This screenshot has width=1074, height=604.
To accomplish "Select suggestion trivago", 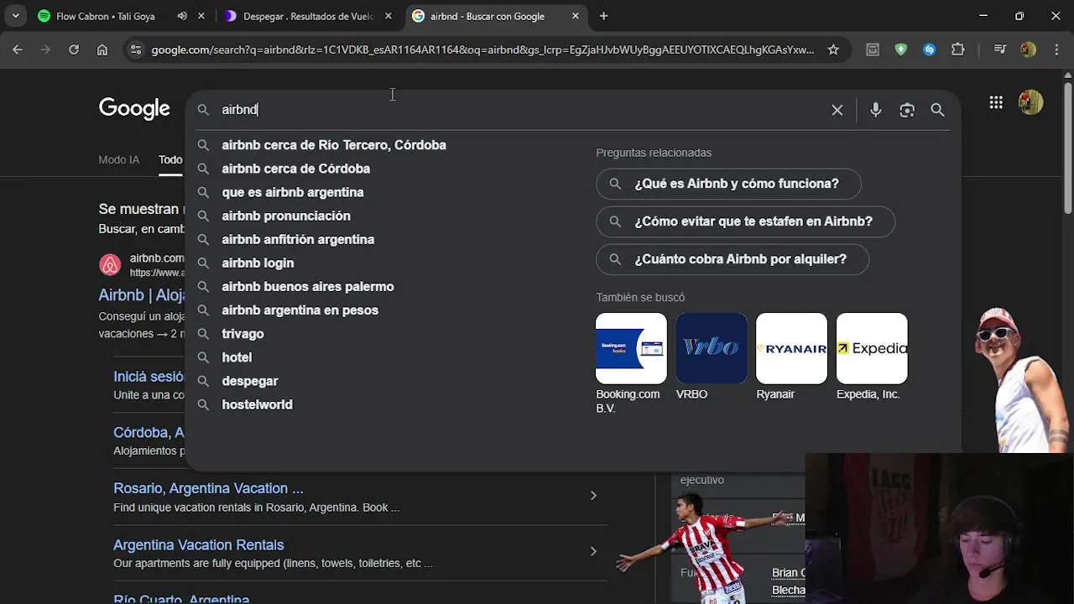I will click(x=242, y=333).
